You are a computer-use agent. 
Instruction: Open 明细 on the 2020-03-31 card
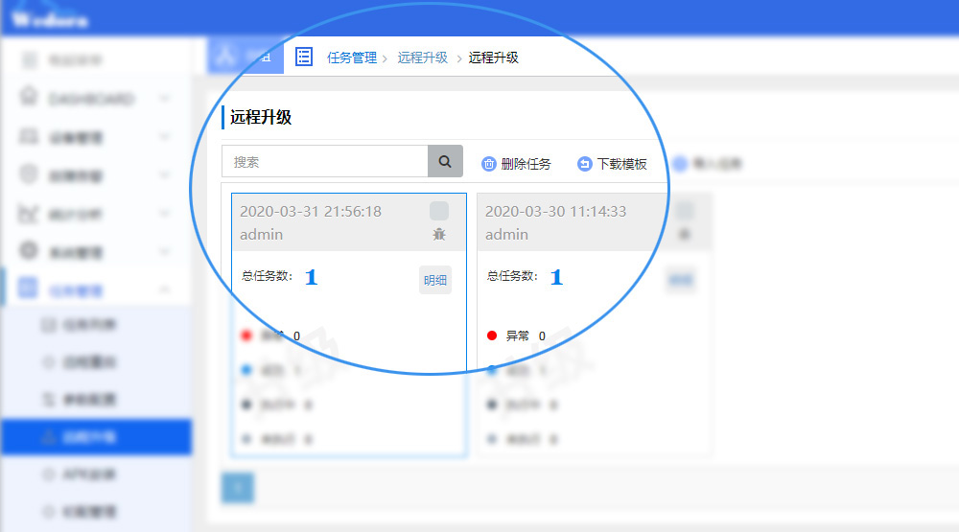click(x=435, y=280)
